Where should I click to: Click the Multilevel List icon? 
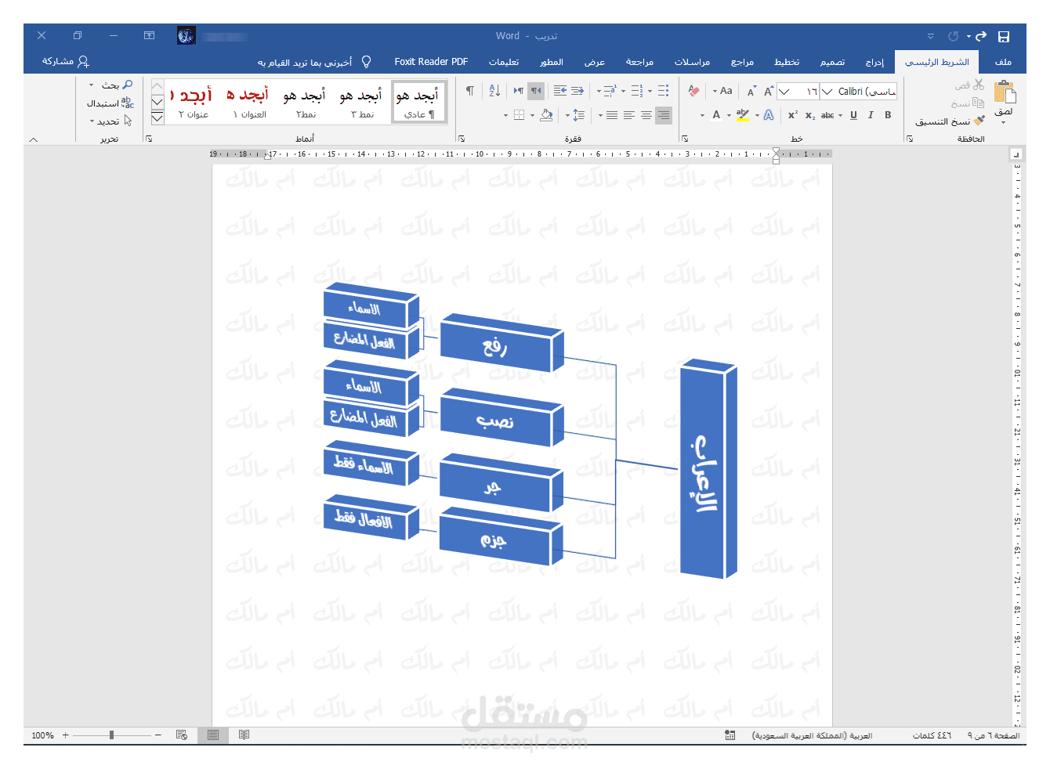(610, 91)
